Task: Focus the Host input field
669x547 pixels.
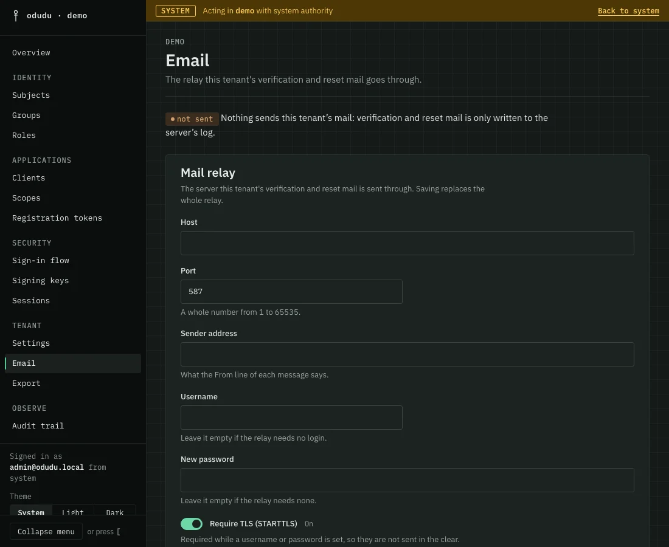Action: pyautogui.click(x=407, y=244)
